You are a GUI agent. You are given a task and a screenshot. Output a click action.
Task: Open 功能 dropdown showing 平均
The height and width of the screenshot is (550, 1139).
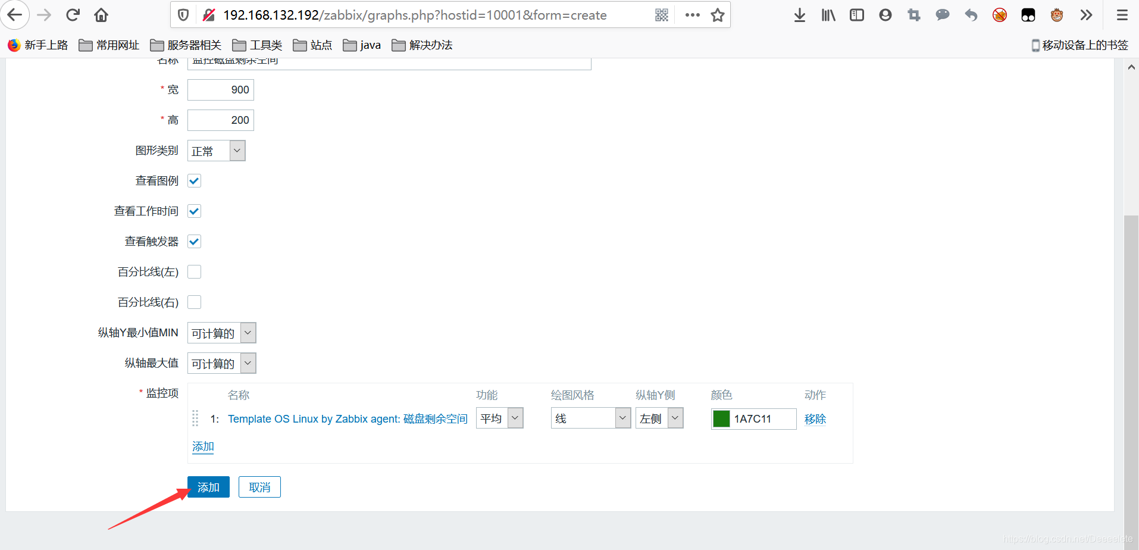coord(499,418)
